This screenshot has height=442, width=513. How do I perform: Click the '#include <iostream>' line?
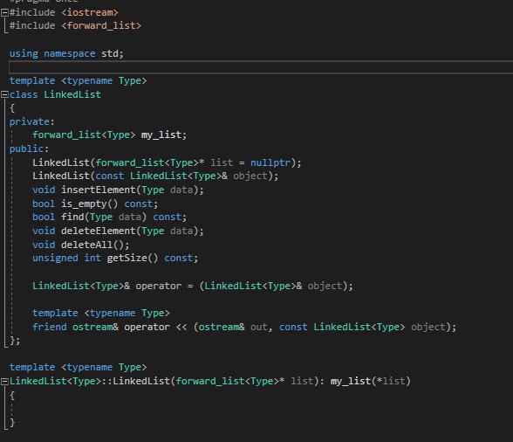pyautogui.click(x=64, y=12)
